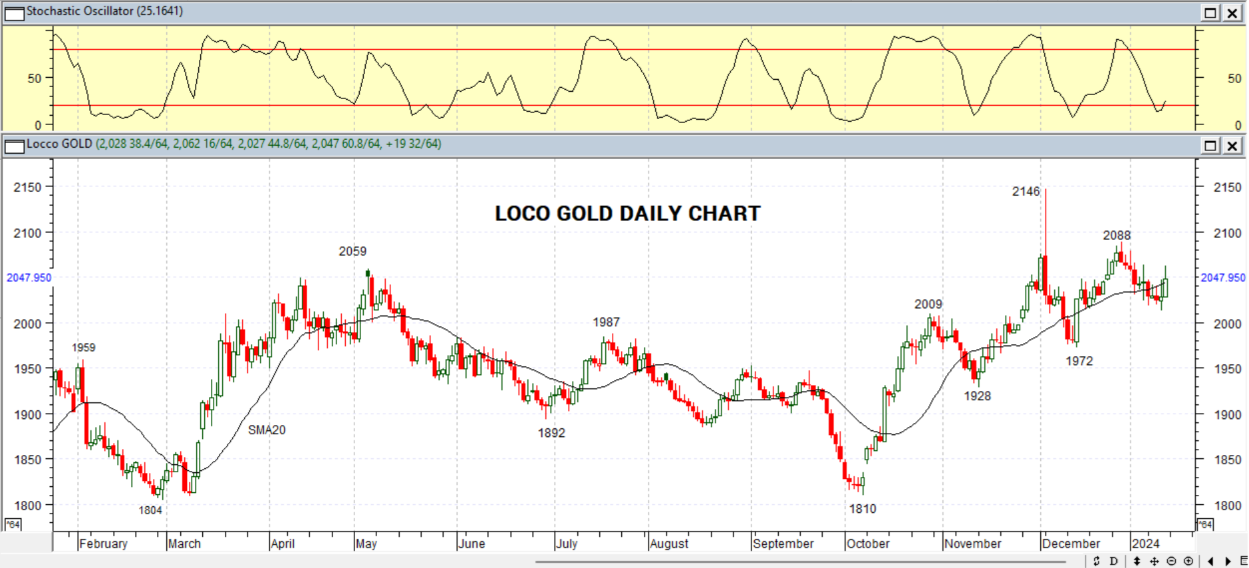Click the 2150 label on left price axis

[27, 188]
